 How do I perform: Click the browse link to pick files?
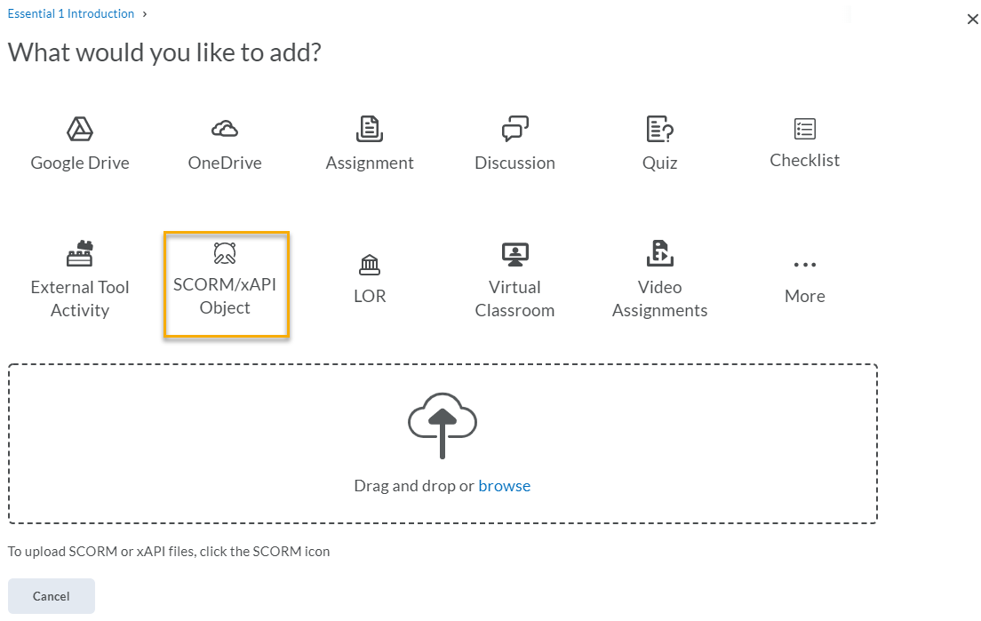click(x=504, y=486)
